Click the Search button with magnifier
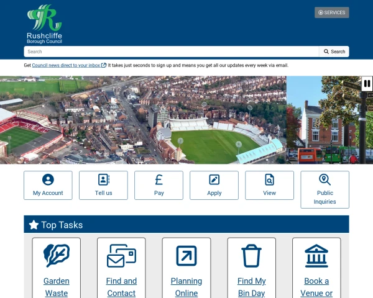This screenshot has height=298, width=373. [334, 52]
